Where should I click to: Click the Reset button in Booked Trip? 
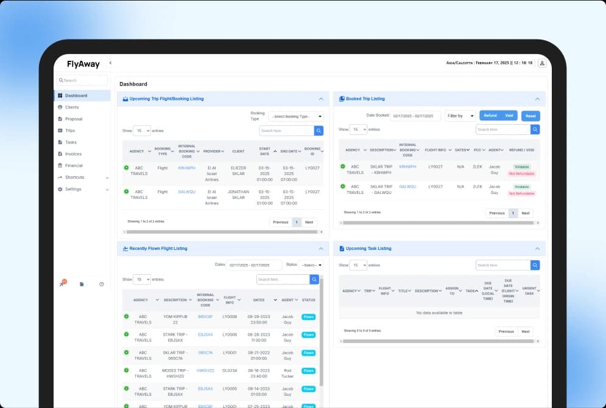coord(530,116)
